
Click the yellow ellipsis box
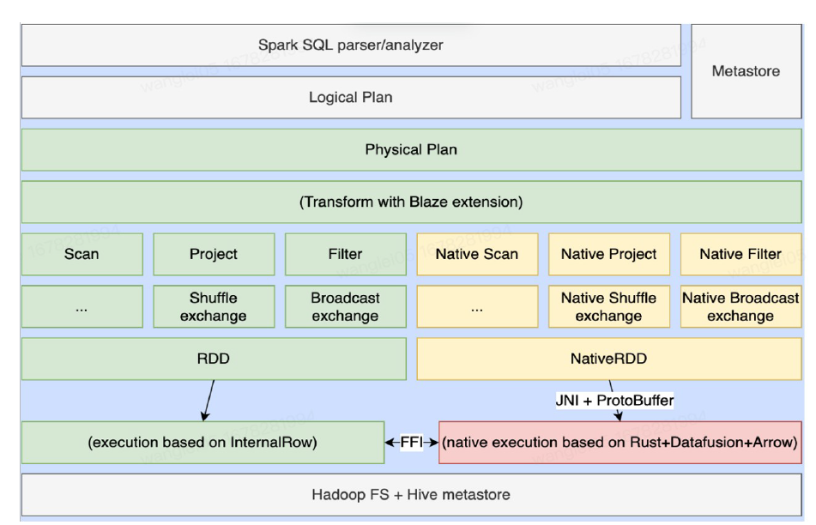pos(477,306)
